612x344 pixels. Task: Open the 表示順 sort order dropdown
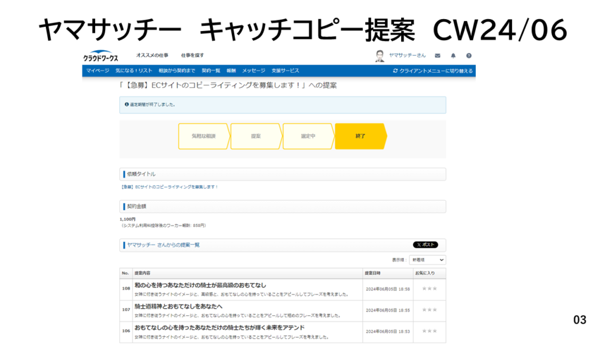coord(427,260)
